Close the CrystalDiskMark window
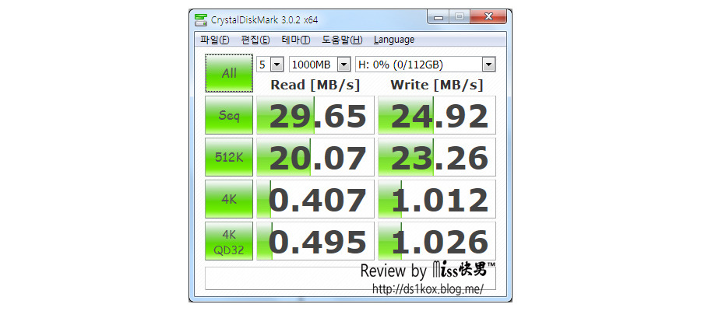 point(488,17)
